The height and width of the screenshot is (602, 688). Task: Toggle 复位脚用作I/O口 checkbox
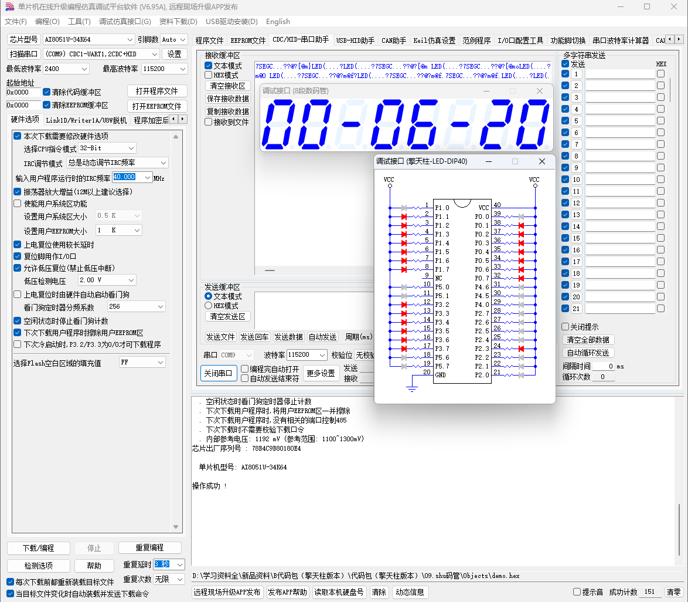coord(18,256)
